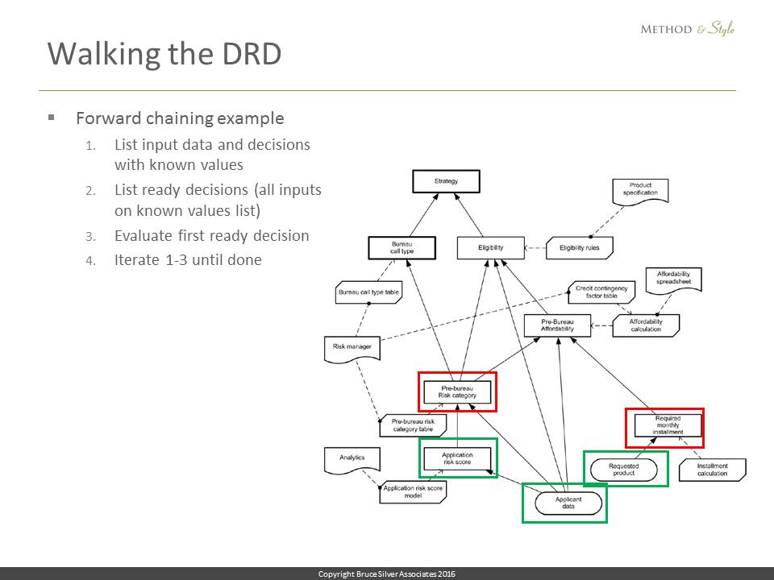Select the Required monthly installment box
This screenshot has height=580, width=774.
point(668,427)
